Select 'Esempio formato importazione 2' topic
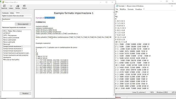 pos(13,49)
